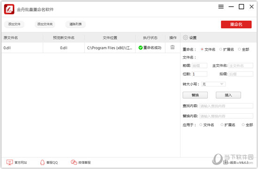Screen dimensions: 258x169
Task: Click the 执行状态 column header
Action: click(150, 37)
